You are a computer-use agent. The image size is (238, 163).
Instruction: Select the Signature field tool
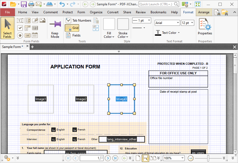tap(35, 21)
